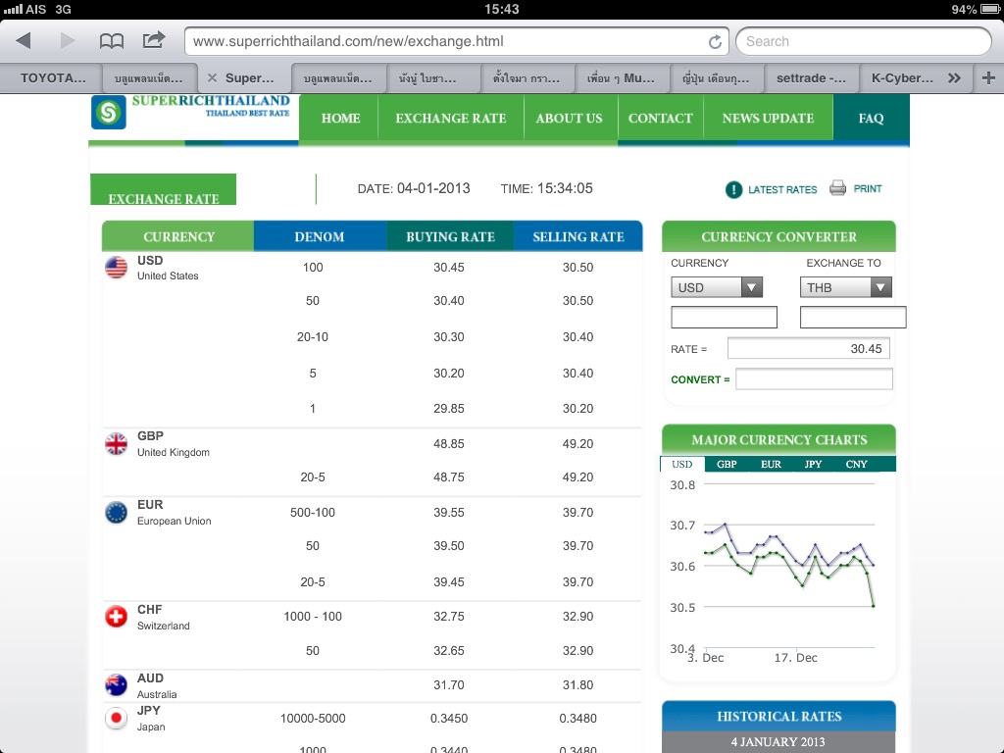Click the Switzerland flag icon
The image size is (1004, 753).
tap(116, 617)
